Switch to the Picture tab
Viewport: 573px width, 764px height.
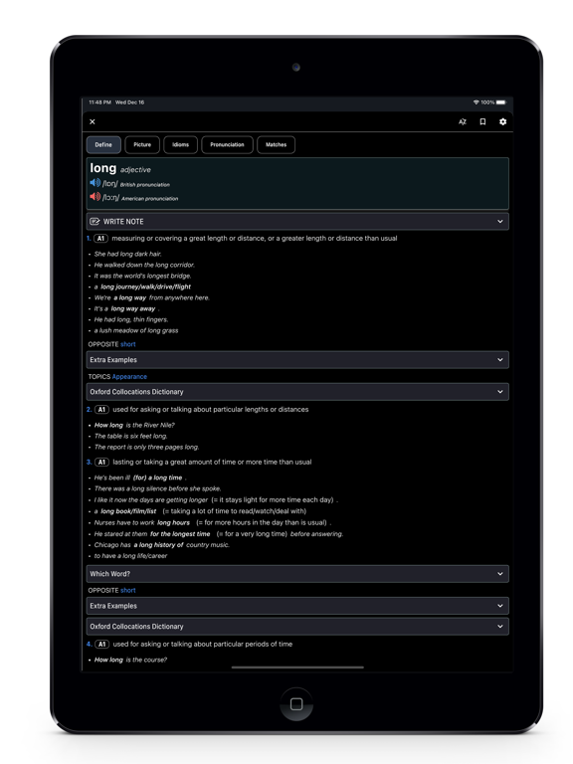tap(142, 144)
